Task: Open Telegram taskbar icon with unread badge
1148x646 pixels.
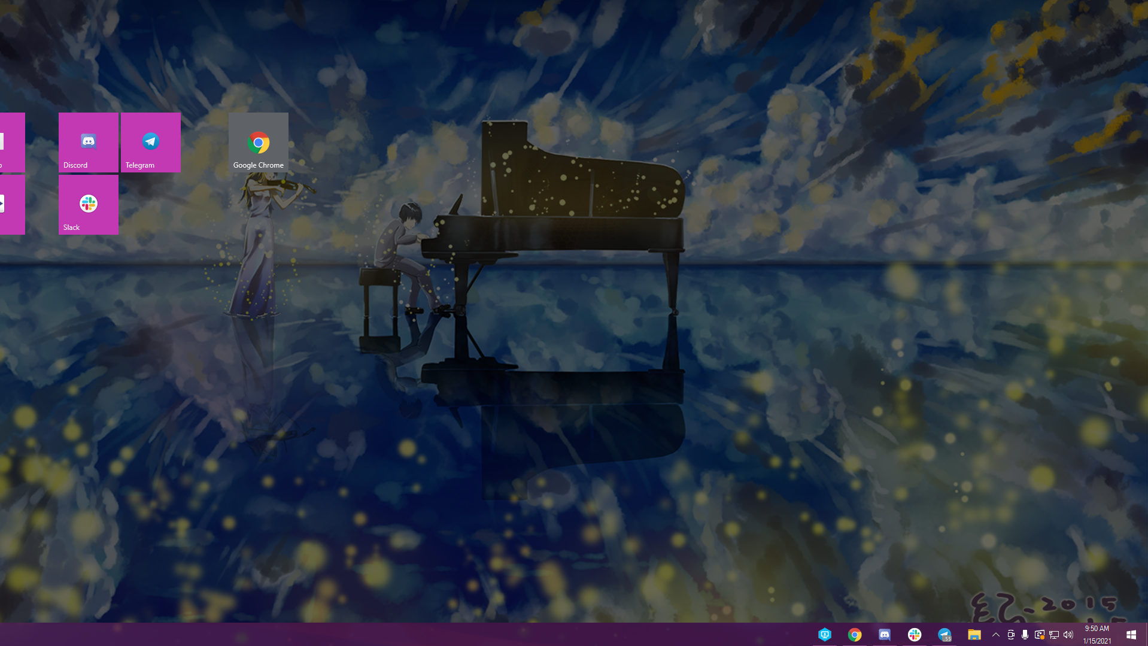Action: 944,635
